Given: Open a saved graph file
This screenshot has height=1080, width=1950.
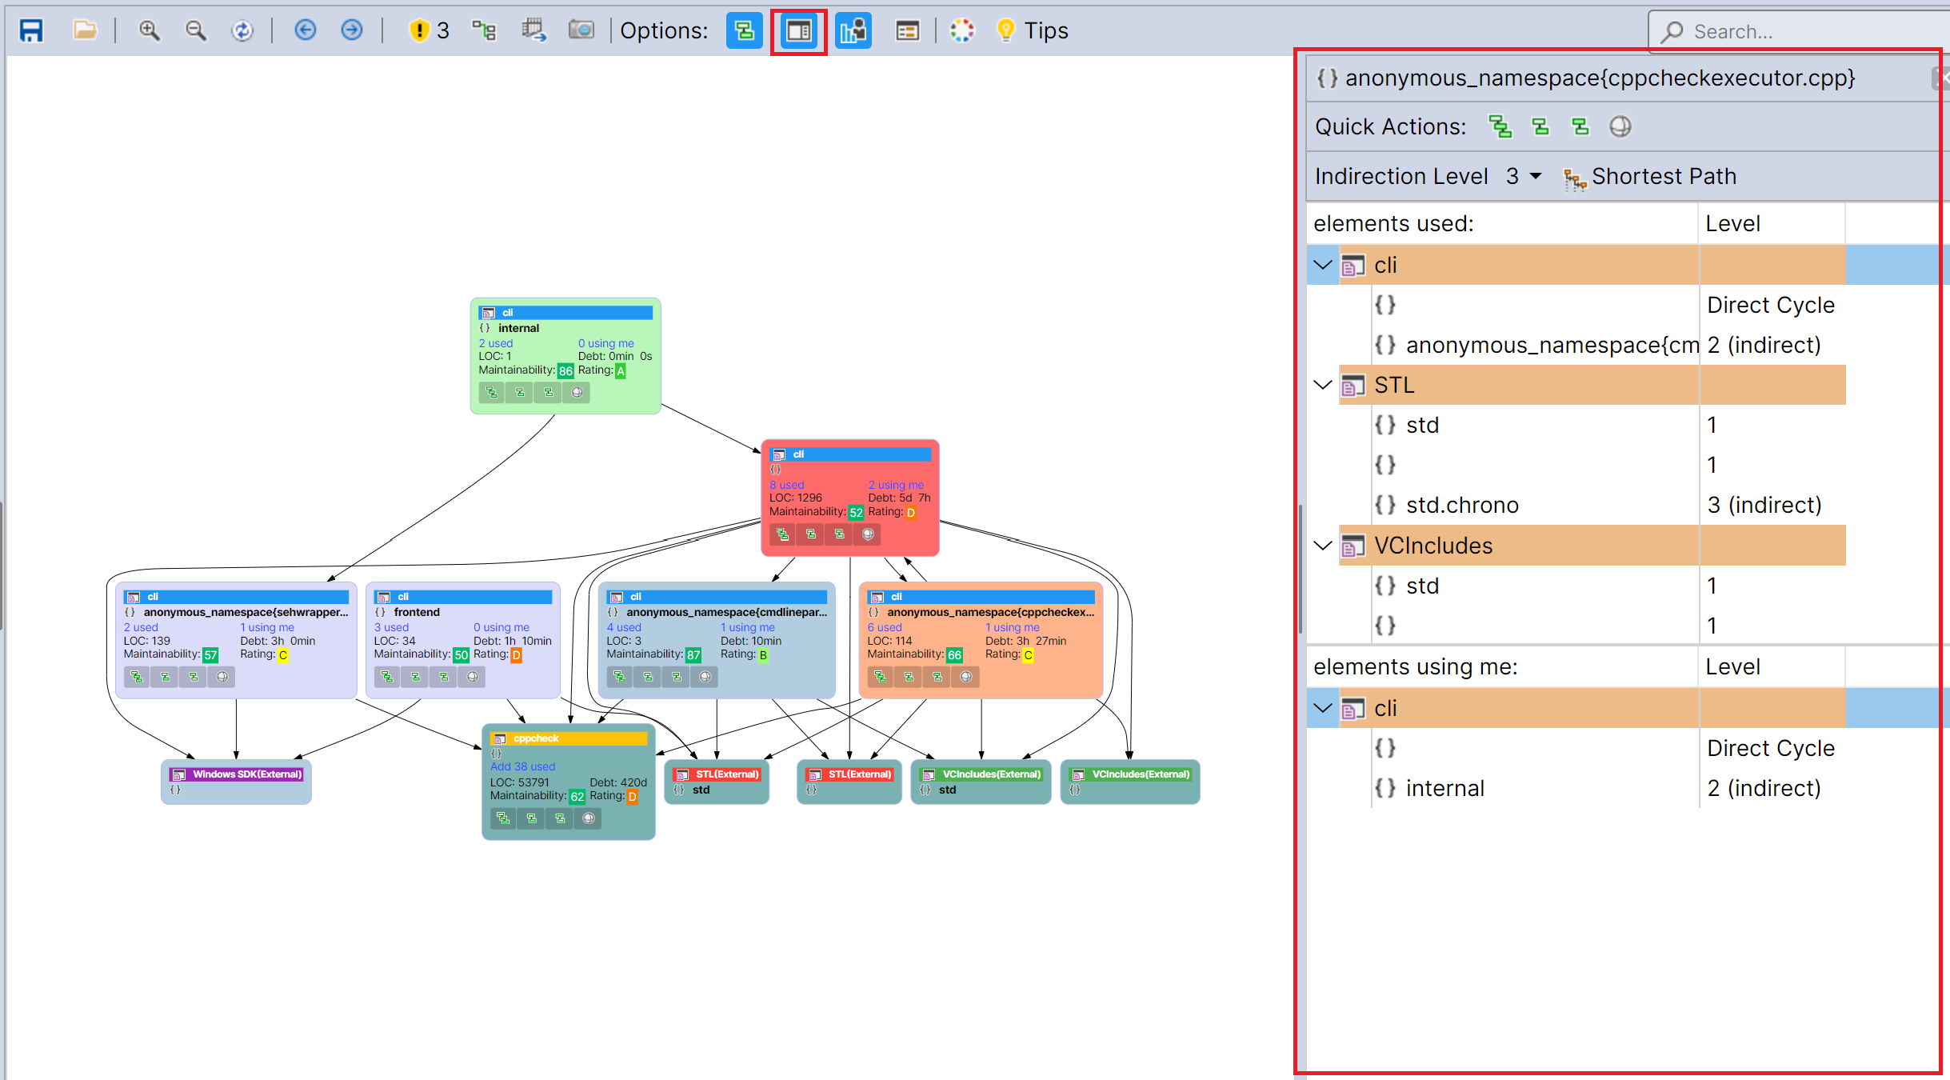Looking at the screenshot, I should 84,30.
